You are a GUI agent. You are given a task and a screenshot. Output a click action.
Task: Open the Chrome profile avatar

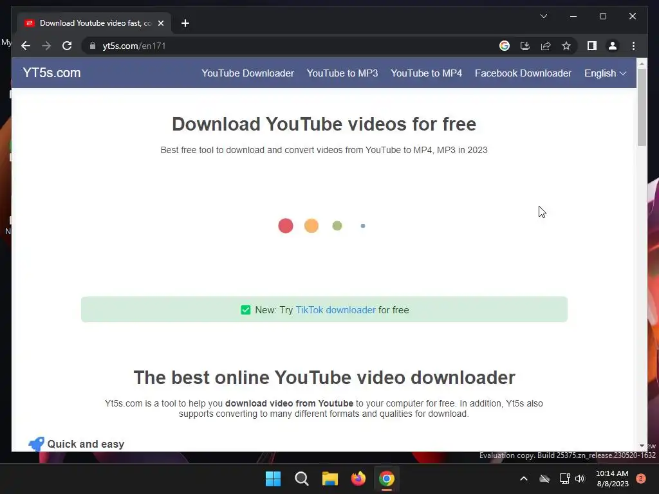pos(613,46)
